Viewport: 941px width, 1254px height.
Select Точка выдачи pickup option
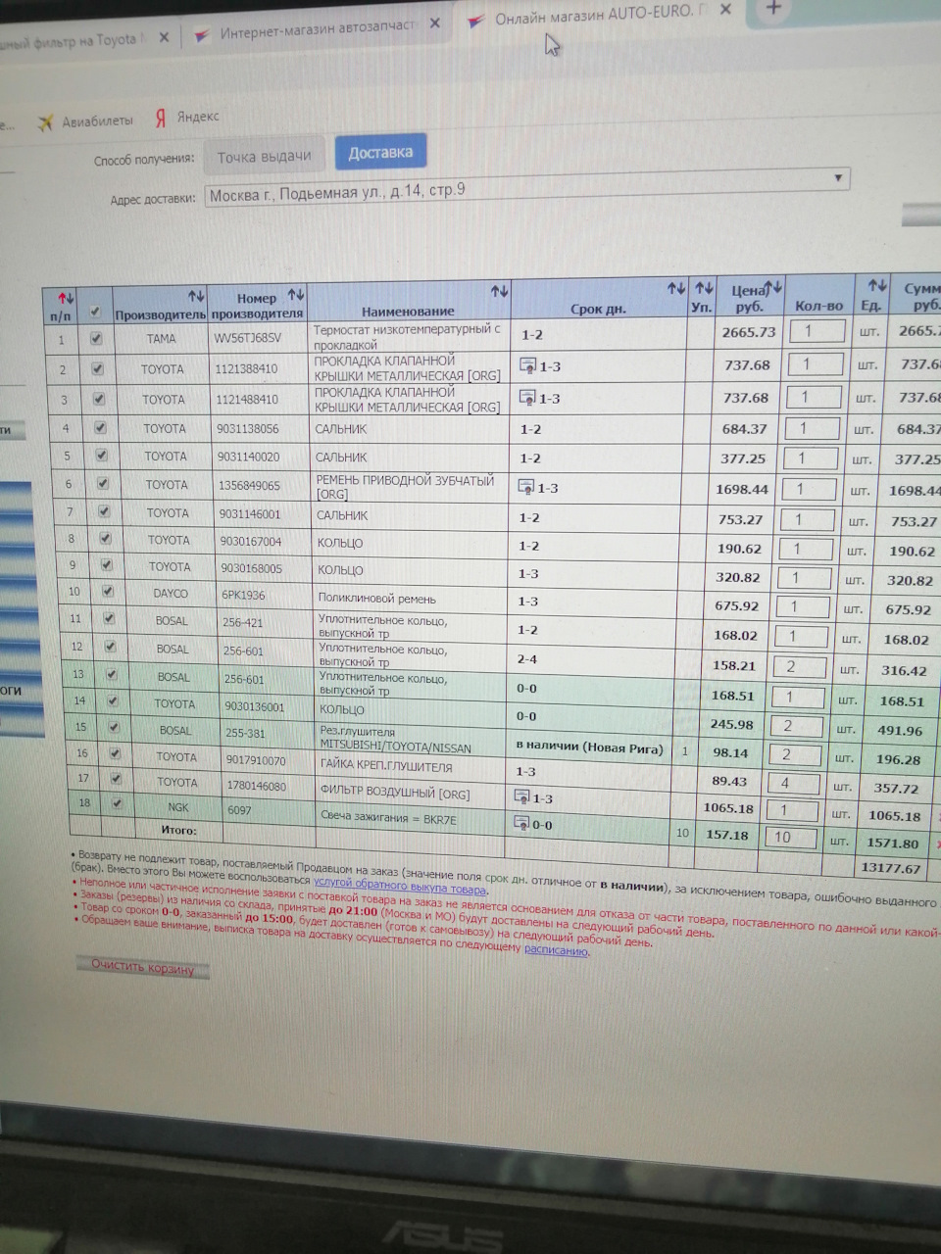click(x=264, y=157)
